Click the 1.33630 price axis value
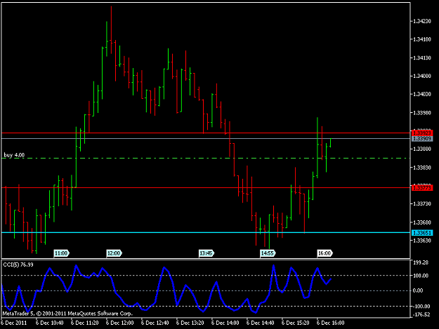439x329 pixels. coord(422,241)
